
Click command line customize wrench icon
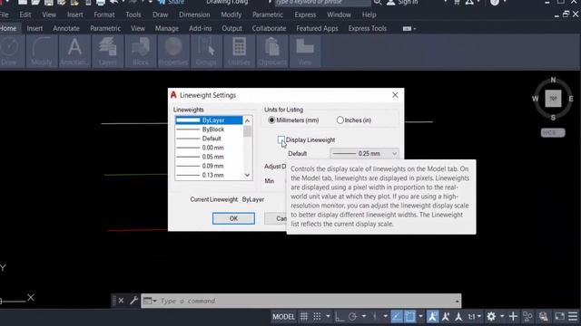[133, 301]
